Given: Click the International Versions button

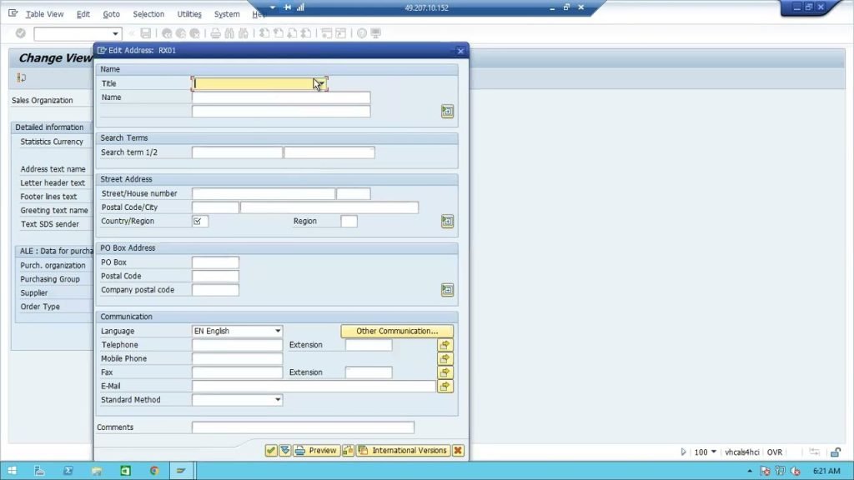Looking at the screenshot, I should pos(403,451).
